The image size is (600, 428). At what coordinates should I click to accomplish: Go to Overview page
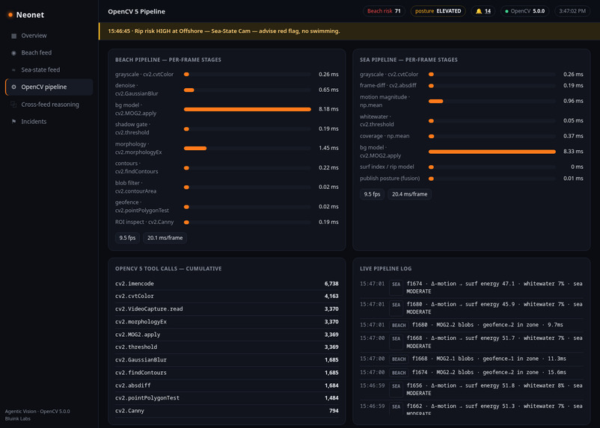[49, 36]
